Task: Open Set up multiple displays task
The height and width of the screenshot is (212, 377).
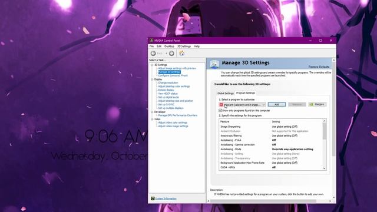Action: (171, 108)
